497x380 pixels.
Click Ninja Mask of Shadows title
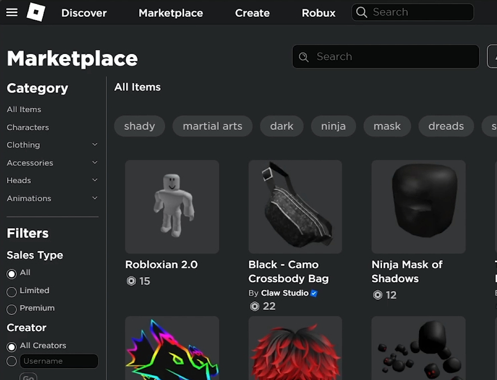coord(407,272)
